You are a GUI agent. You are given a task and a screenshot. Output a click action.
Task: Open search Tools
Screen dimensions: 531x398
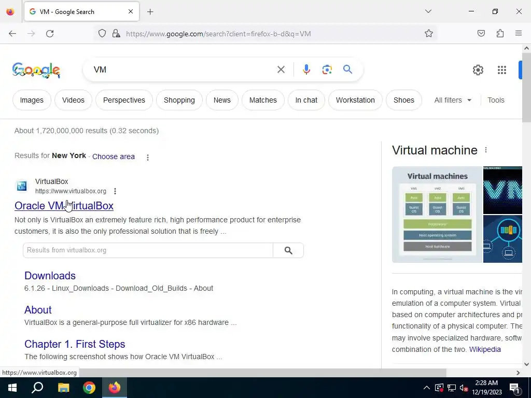pyautogui.click(x=496, y=100)
